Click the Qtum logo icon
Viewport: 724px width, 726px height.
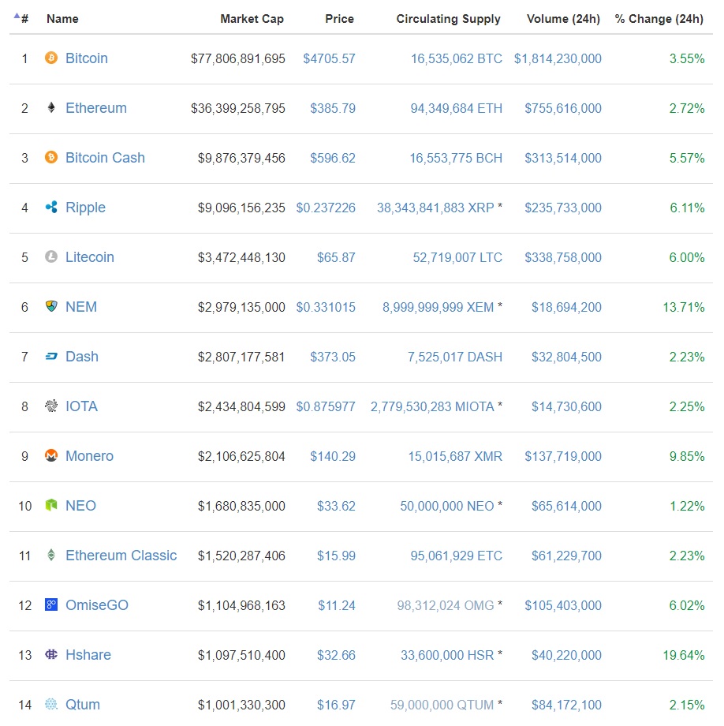coord(51,704)
